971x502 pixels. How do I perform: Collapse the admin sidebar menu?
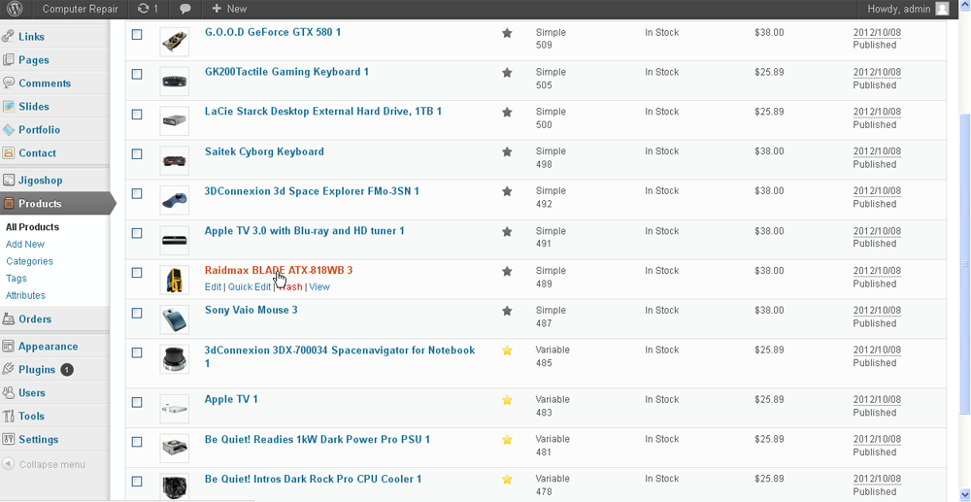[x=45, y=464]
